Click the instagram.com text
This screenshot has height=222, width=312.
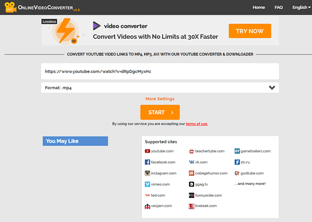(x=164, y=173)
